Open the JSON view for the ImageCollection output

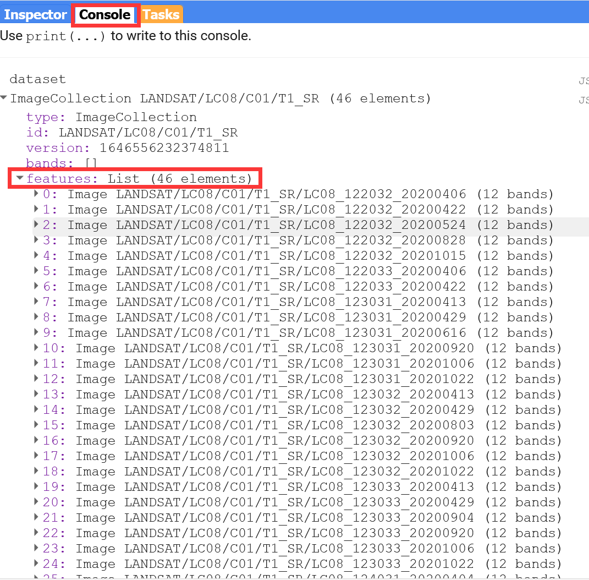(584, 100)
